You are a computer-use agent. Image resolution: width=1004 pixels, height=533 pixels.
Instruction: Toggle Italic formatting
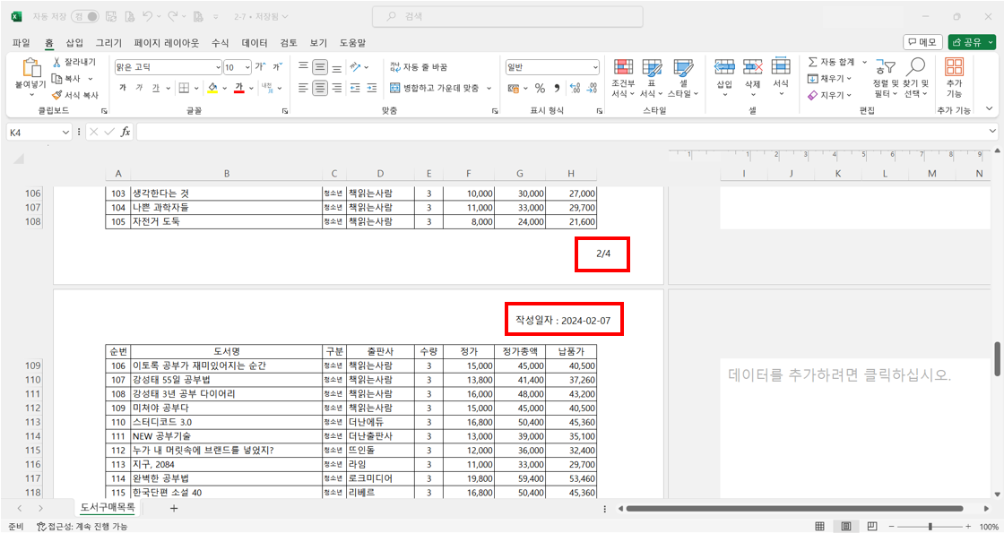(139, 88)
